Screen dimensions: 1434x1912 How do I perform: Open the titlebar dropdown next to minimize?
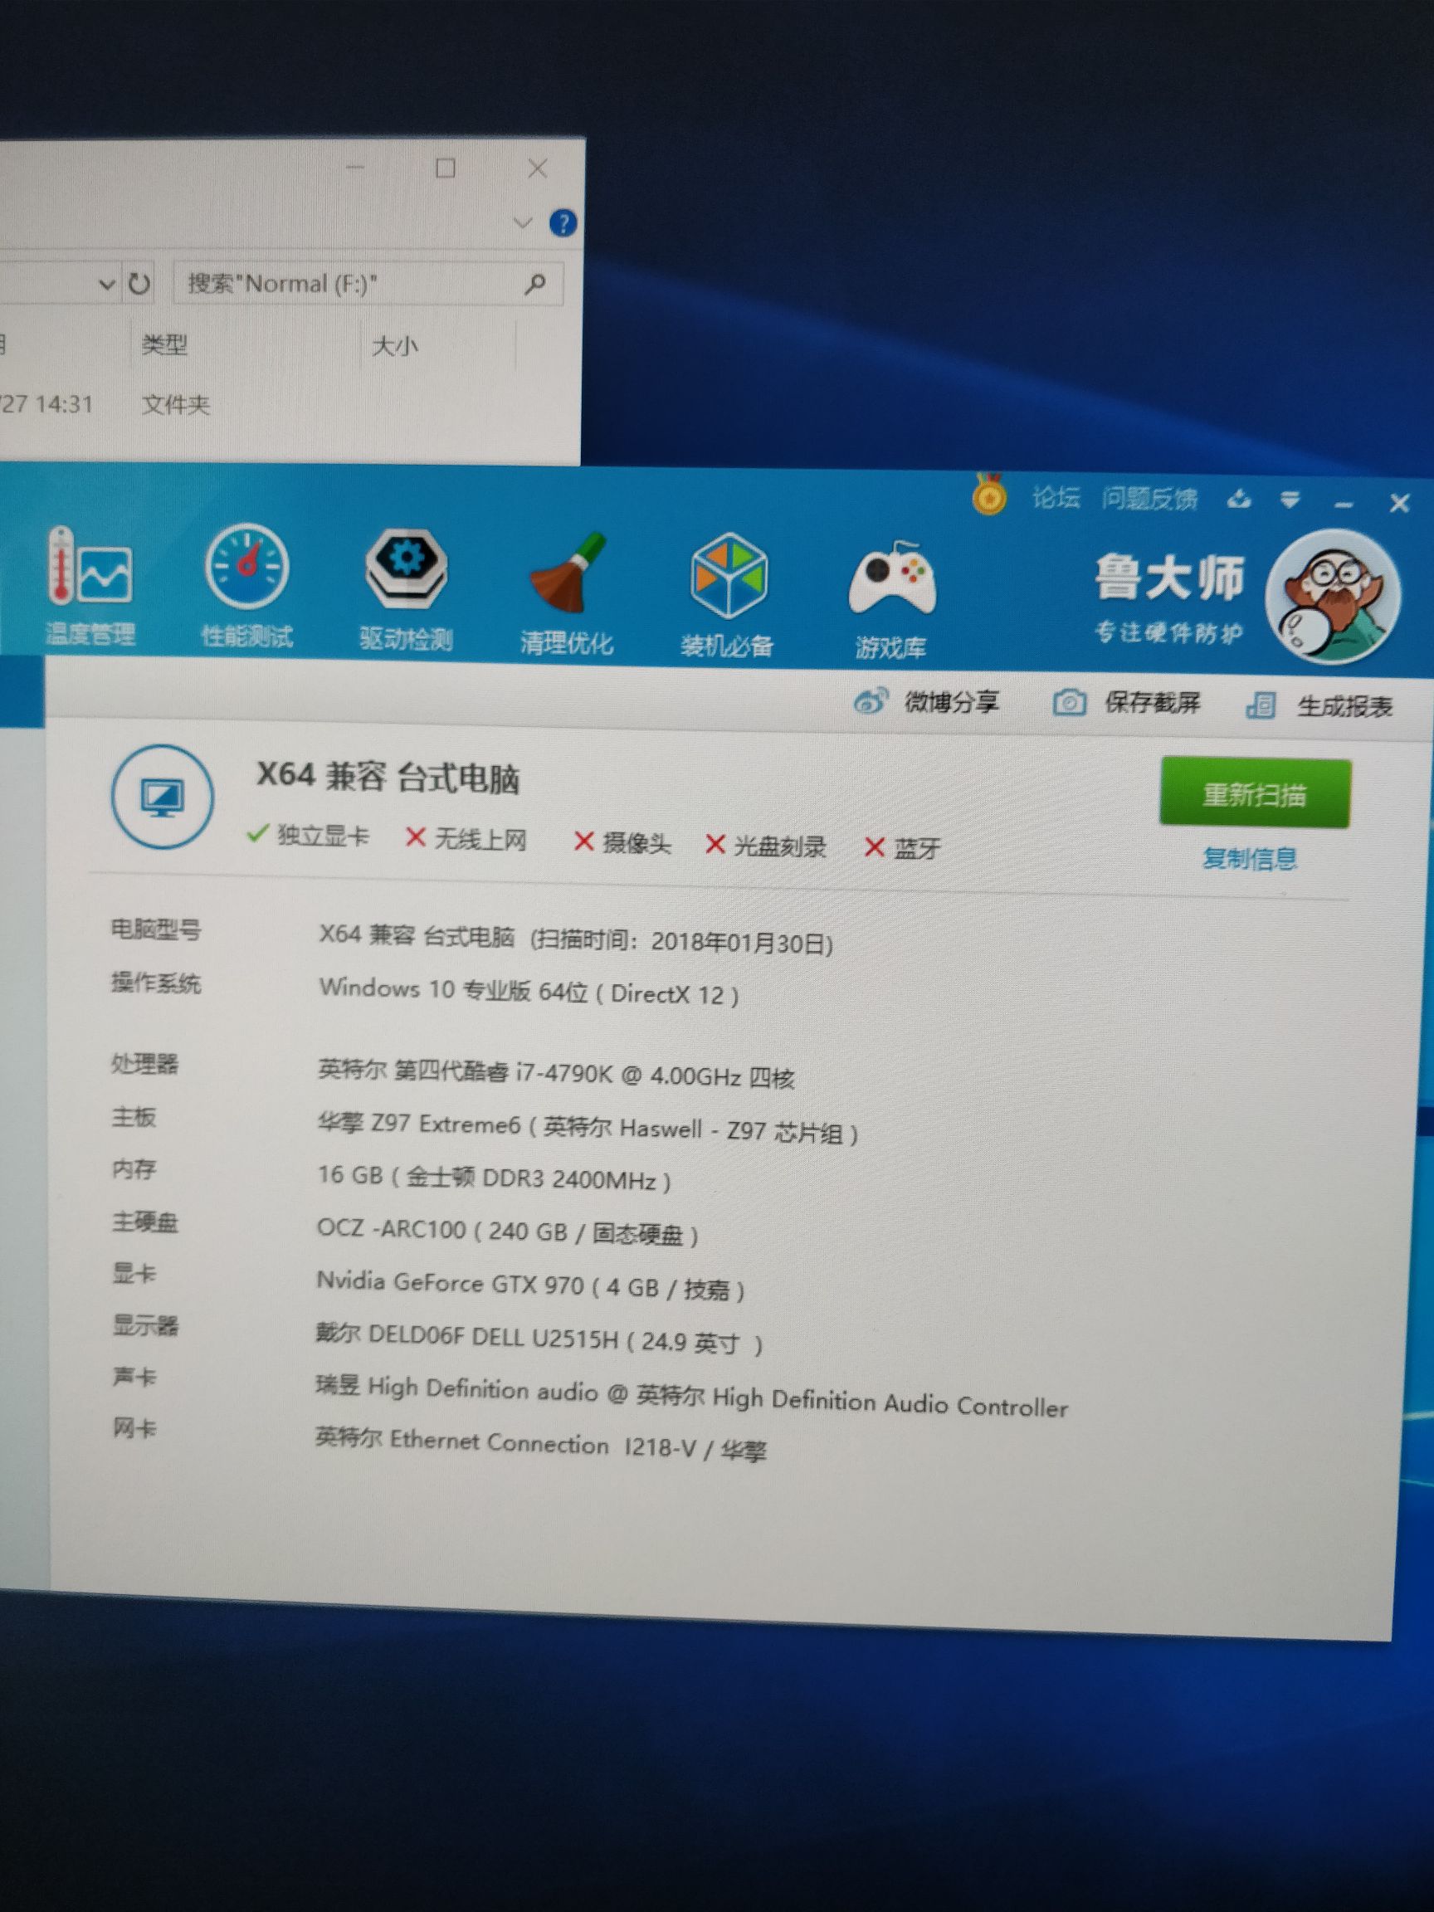[x=1290, y=500]
